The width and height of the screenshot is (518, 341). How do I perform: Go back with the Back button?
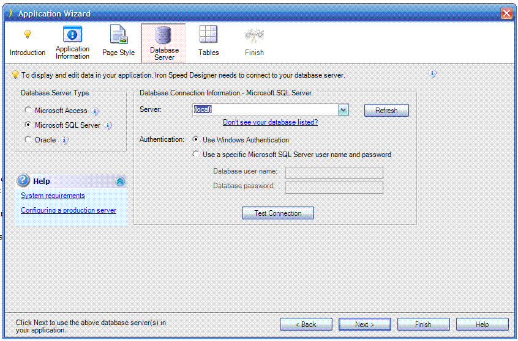click(x=306, y=324)
